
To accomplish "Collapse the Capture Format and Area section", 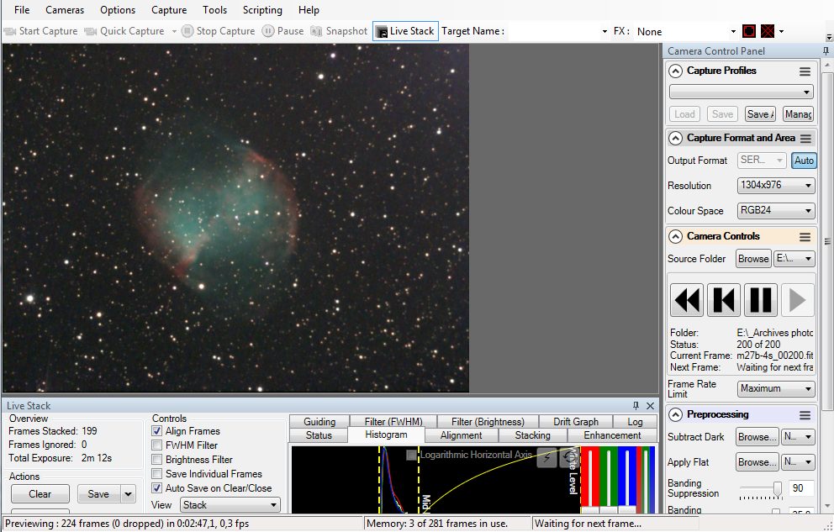I will 675,138.
